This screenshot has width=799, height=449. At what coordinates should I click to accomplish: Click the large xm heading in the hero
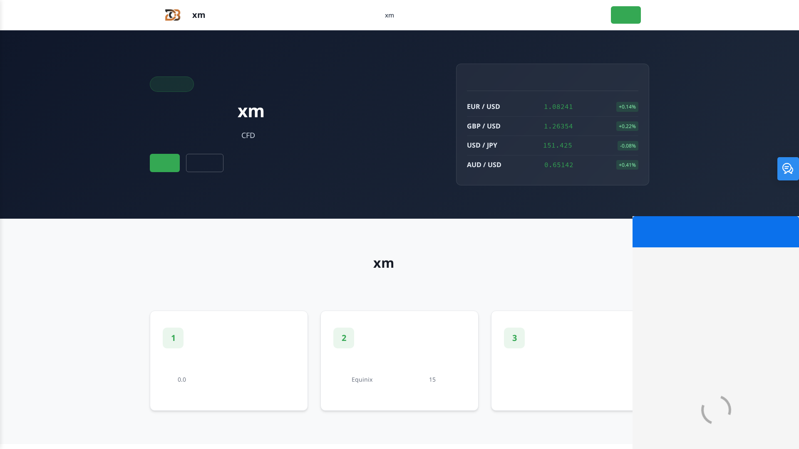pyautogui.click(x=251, y=111)
